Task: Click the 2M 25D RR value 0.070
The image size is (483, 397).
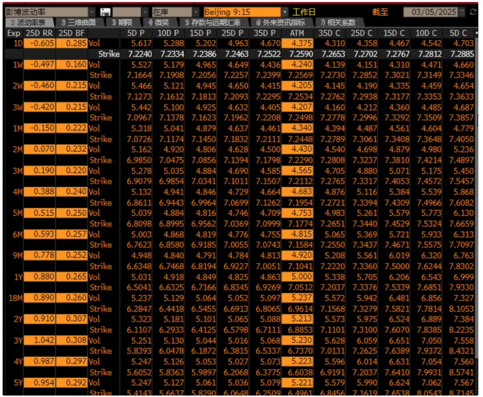Action: 39,149
